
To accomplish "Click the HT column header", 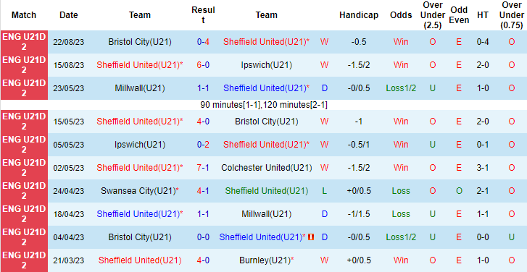I will click(x=483, y=15).
